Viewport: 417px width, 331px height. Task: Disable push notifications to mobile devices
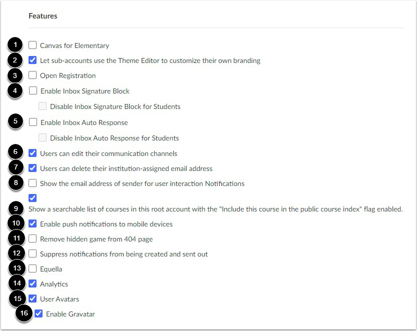(33, 223)
